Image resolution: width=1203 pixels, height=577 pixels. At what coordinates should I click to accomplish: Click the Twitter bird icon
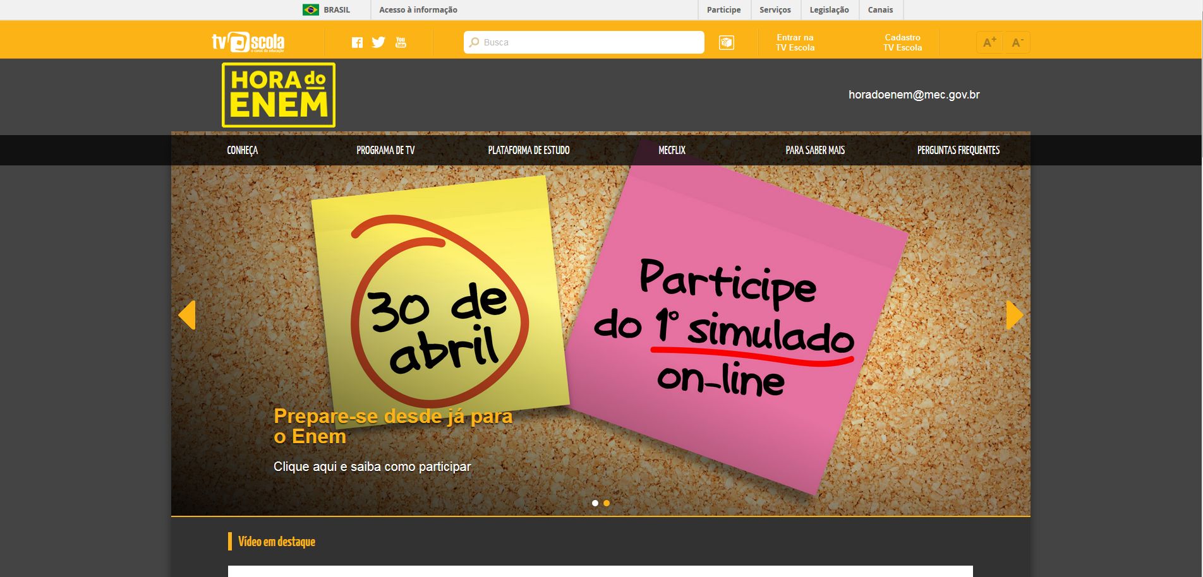point(379,42)
